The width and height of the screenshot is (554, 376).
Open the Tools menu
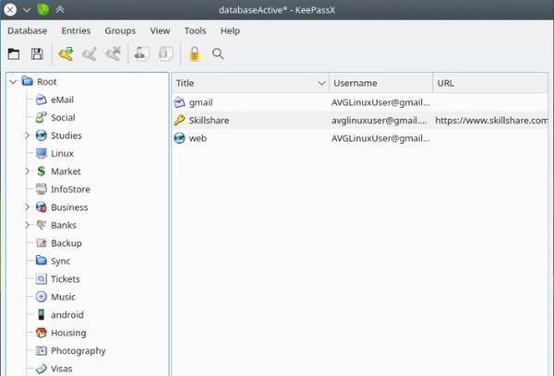pyautogui.click(x=195, y=30)
